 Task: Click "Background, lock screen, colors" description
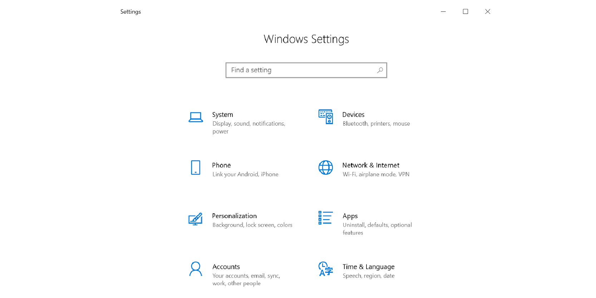click(252, 225)
